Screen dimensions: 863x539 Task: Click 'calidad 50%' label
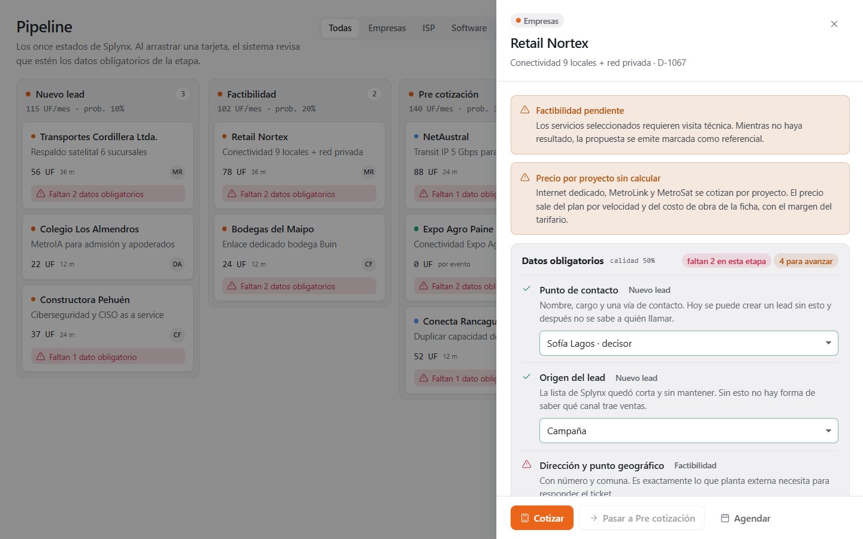click(x=632, y=261)
